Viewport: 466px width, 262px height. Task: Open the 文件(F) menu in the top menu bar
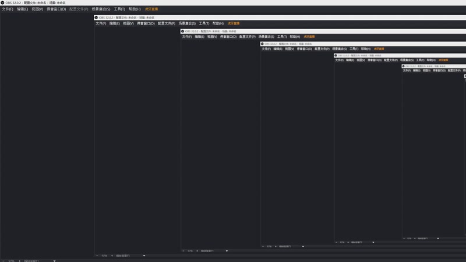coord(8,9)
